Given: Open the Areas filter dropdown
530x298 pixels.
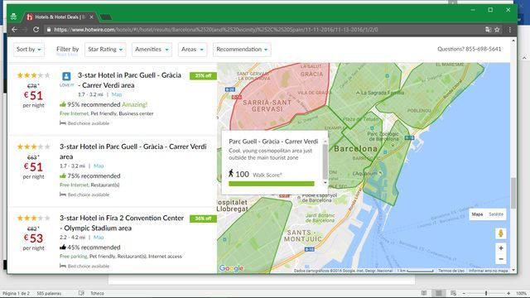Looking at the screenshot, I should click(192, 50).
